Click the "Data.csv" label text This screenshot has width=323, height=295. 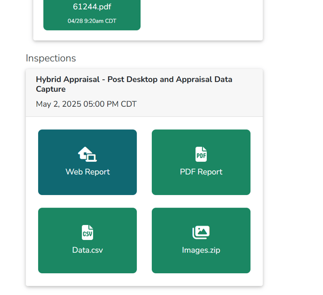pos(87,250)
